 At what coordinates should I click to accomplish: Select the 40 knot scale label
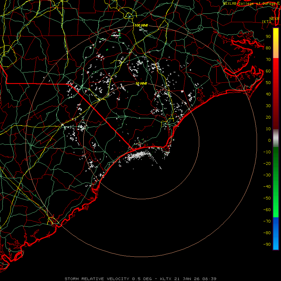coord(268,94)
